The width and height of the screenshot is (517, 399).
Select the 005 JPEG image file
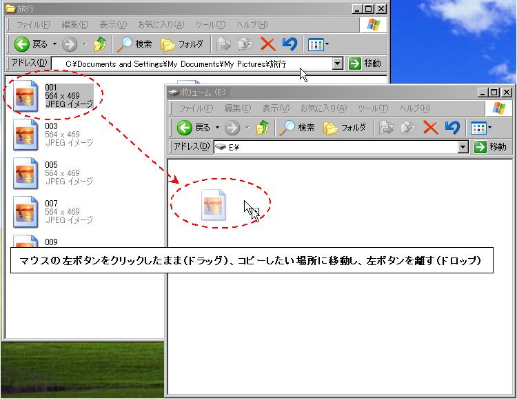53,173
